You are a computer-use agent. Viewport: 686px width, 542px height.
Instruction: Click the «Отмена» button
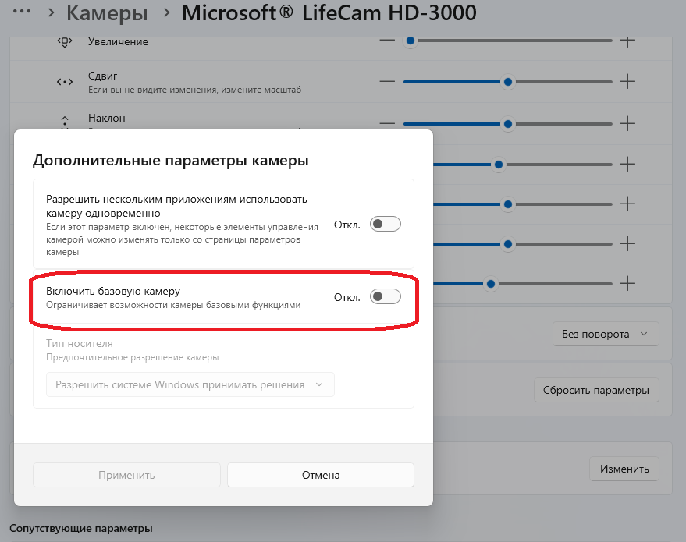tap(321, 475)
